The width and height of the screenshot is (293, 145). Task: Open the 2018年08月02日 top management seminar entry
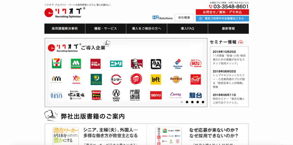coord(229,79)
